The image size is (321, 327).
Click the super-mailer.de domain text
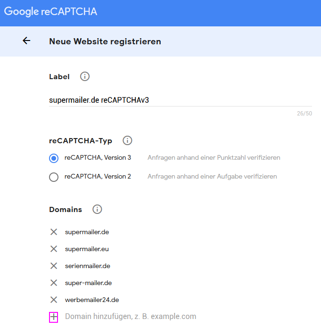(x=89, y=283)
